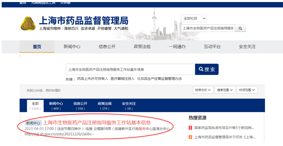Switch to the 全部 (1164) results tab
The width and height of the screenshot is (283, 146).
35,106
